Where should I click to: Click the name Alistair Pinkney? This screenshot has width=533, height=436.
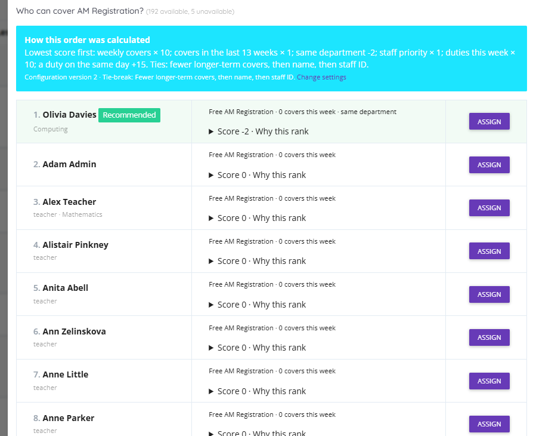(x=76, y=245)
